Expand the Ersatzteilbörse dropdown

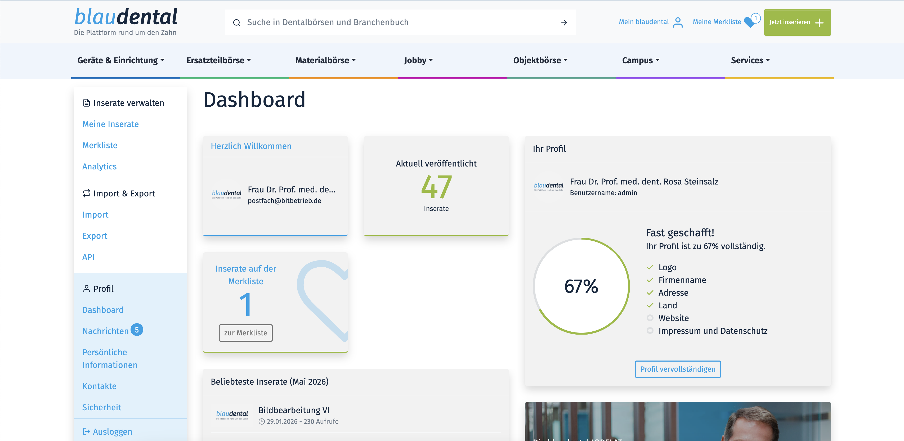point(219,60)
